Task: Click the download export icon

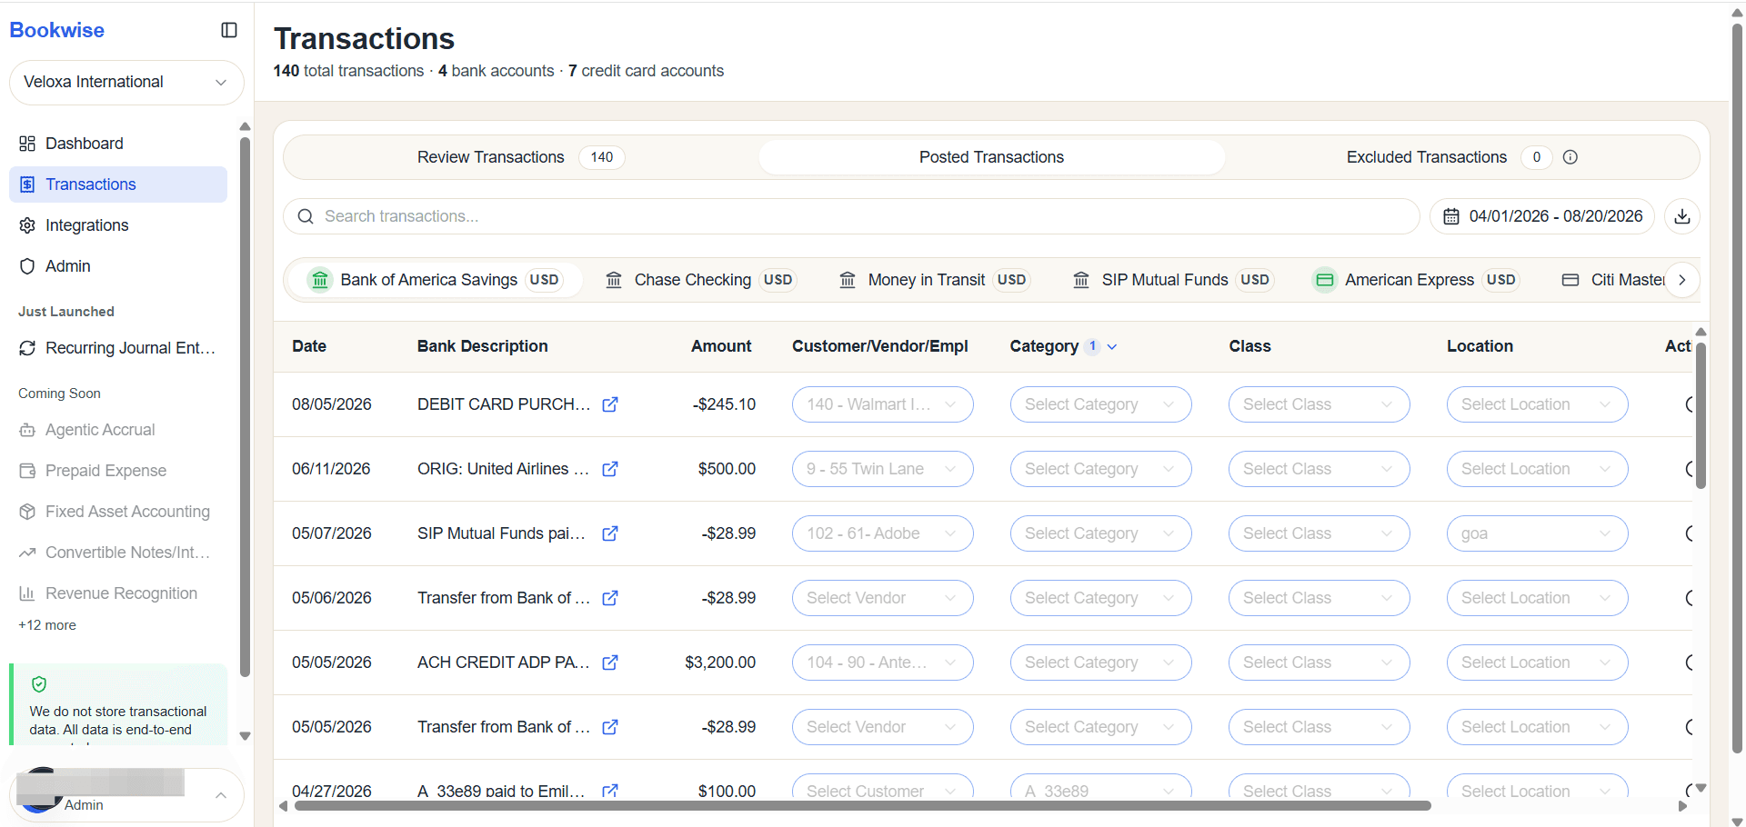Action: click(1682, 216)
